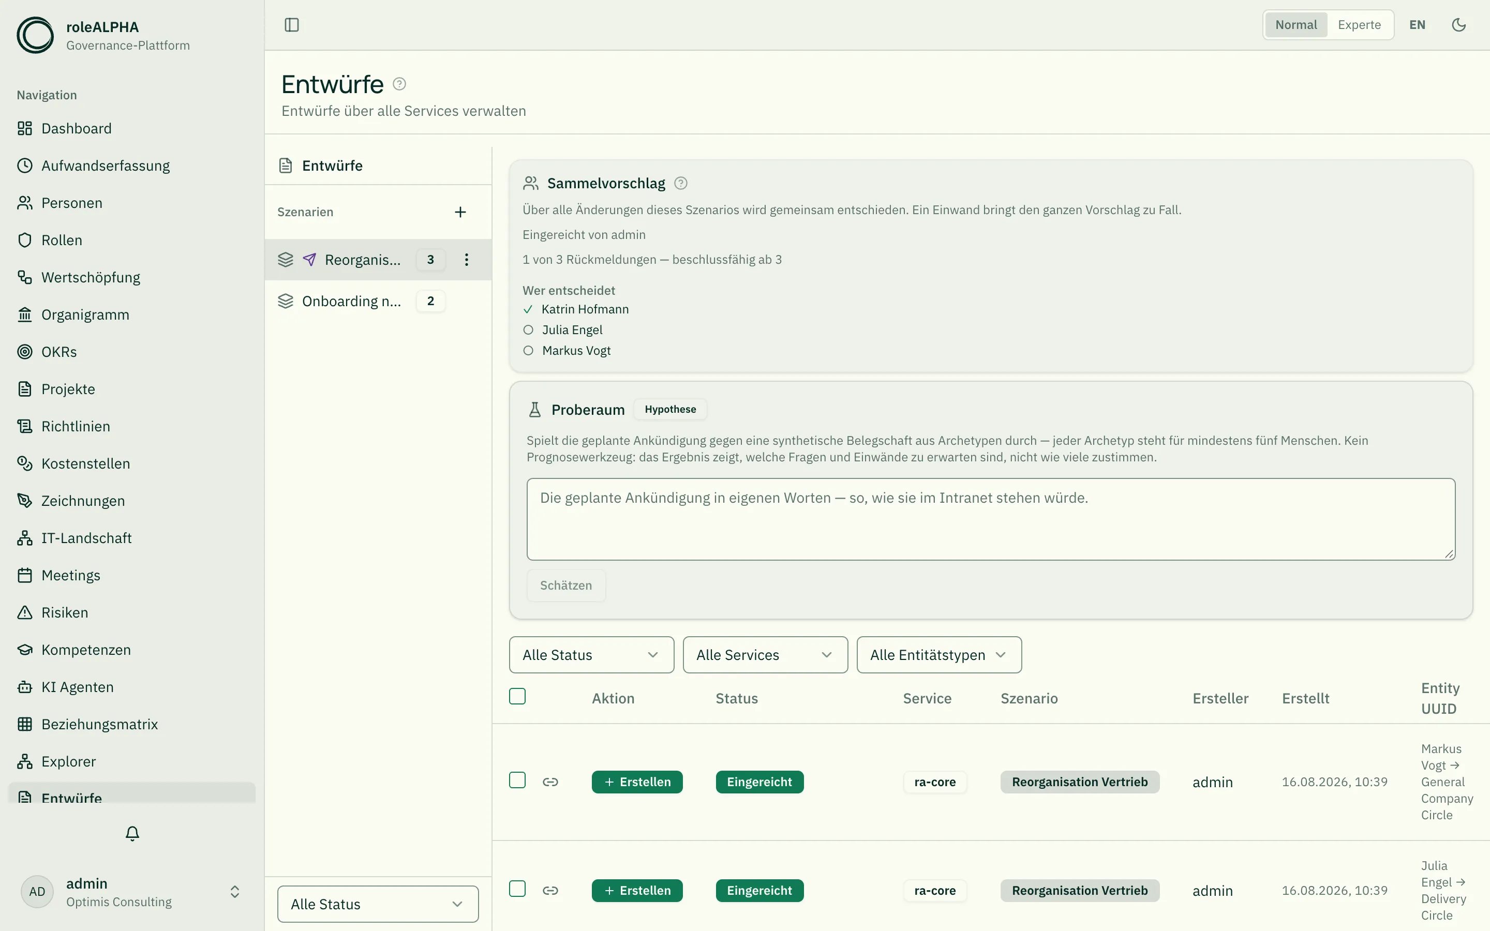Click Erstellen in Markus Vogt row
This screenshot has height=931, width=1490.
point(637,782)
